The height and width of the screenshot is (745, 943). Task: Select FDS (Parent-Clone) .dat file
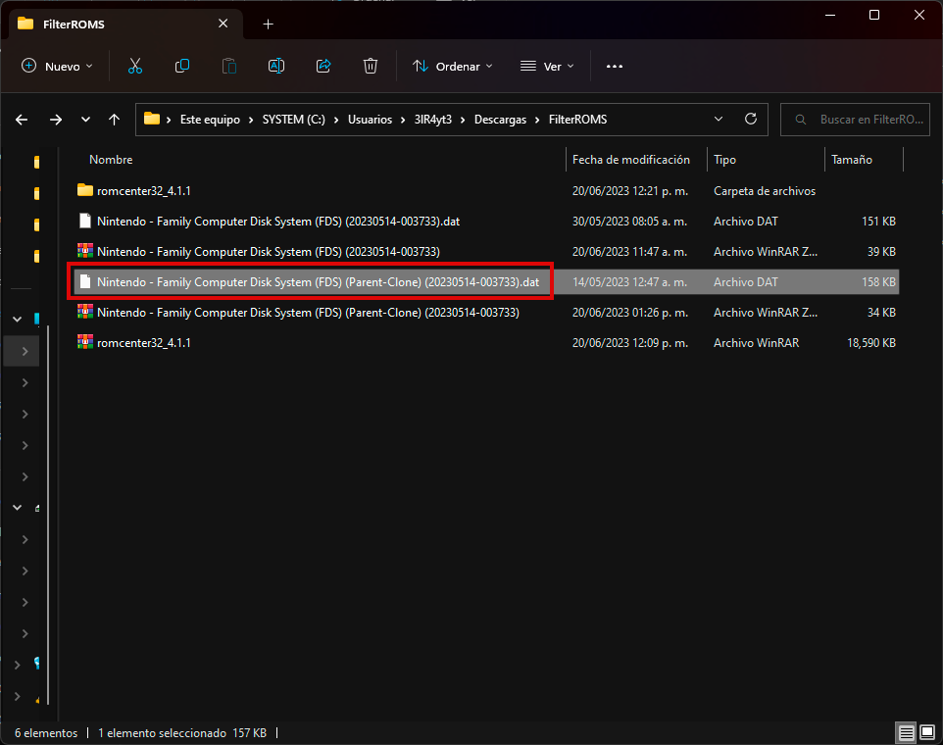[x=486, y=282]
